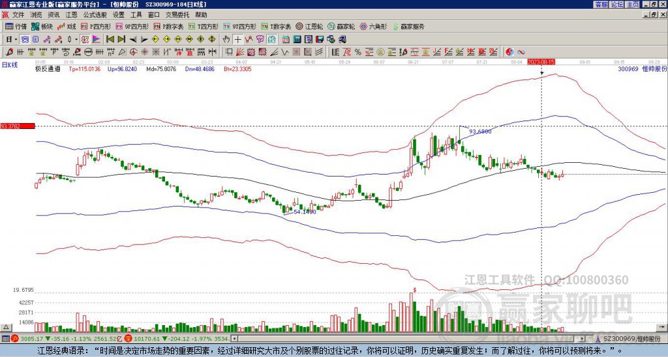This screenshot has height=357, width=668.
Task: Click the Tp=115.0136 value
Action: coord(85,69)
